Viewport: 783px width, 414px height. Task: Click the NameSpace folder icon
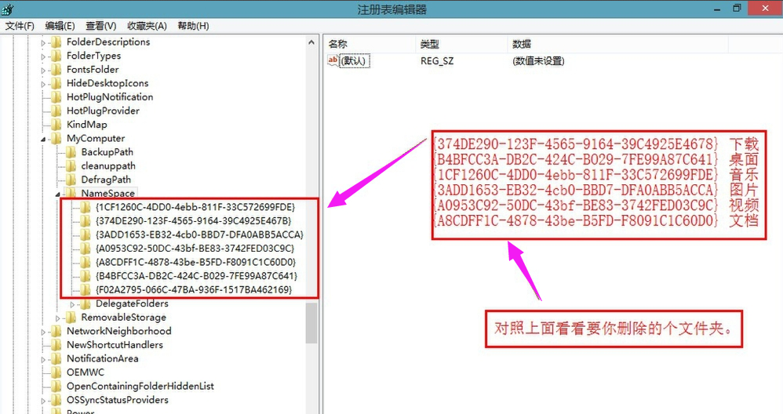70,194
